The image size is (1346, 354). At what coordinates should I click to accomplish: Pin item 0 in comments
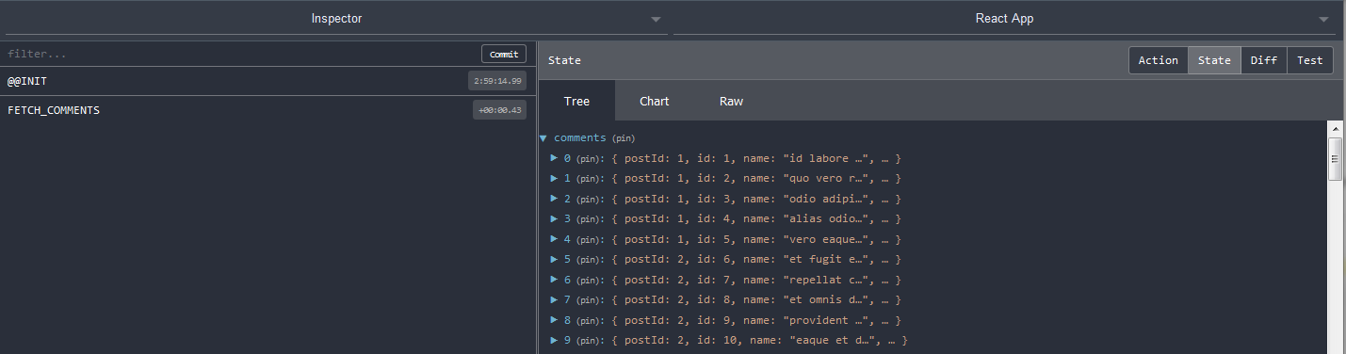pos(588,159)
